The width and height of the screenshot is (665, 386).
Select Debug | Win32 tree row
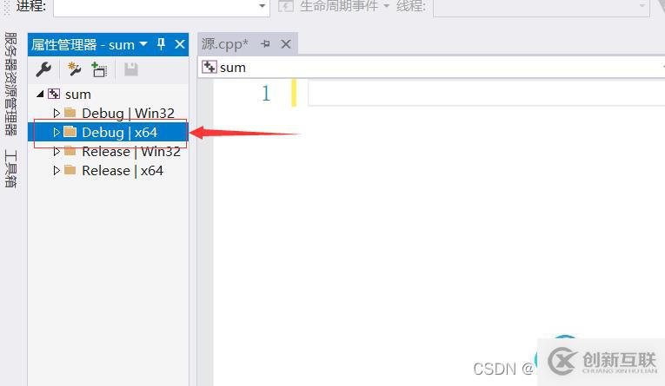(108, 113)
